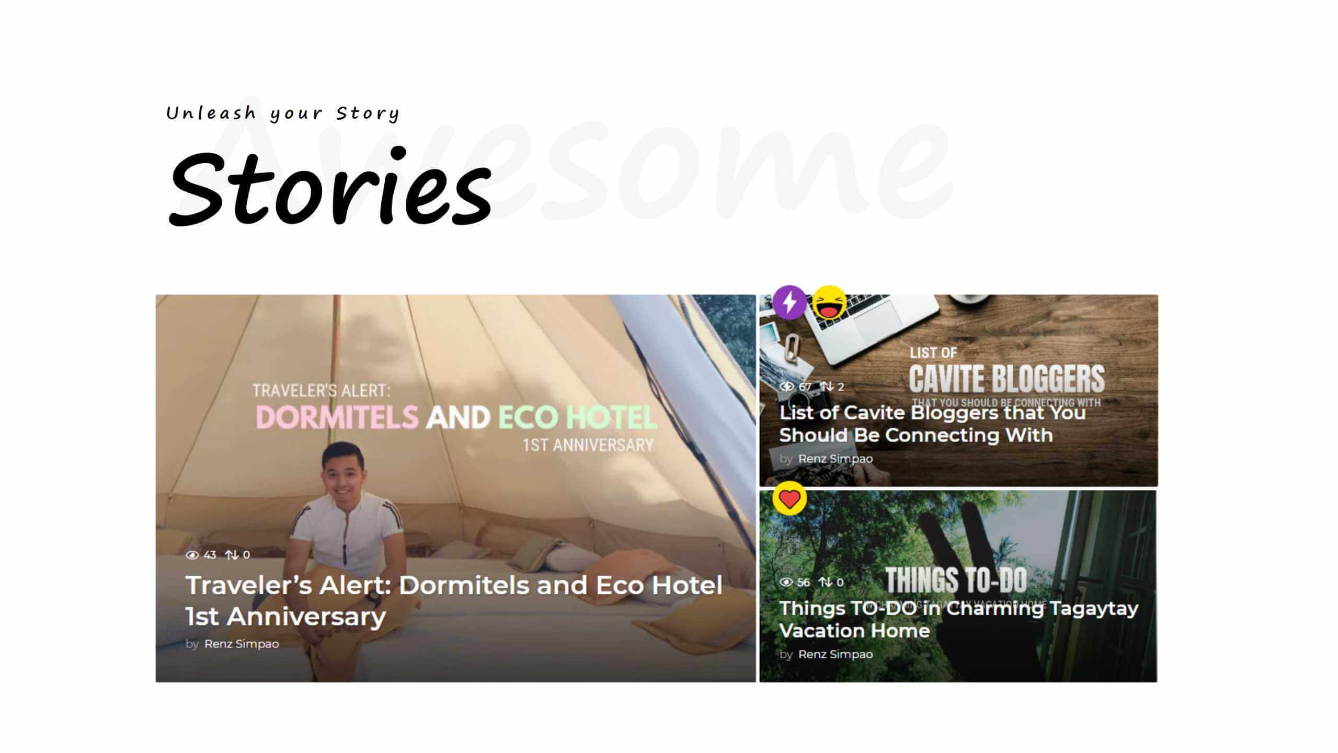Click the eye views icon on Tagaytay post
The height and width of the screenshot is (753, 1338).
coord(786,583)
